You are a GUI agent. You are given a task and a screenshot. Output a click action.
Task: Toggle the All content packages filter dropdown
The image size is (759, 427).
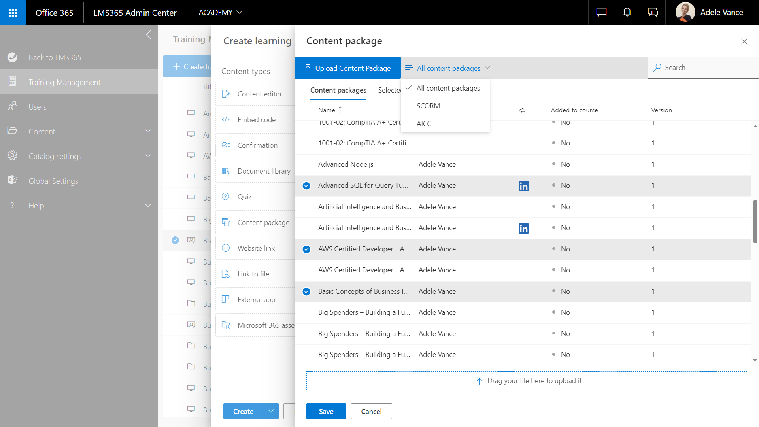point(448,68)
